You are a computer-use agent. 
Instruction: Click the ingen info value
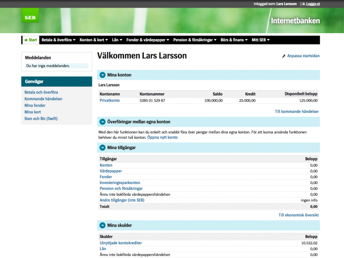click(x=309, y=200)
